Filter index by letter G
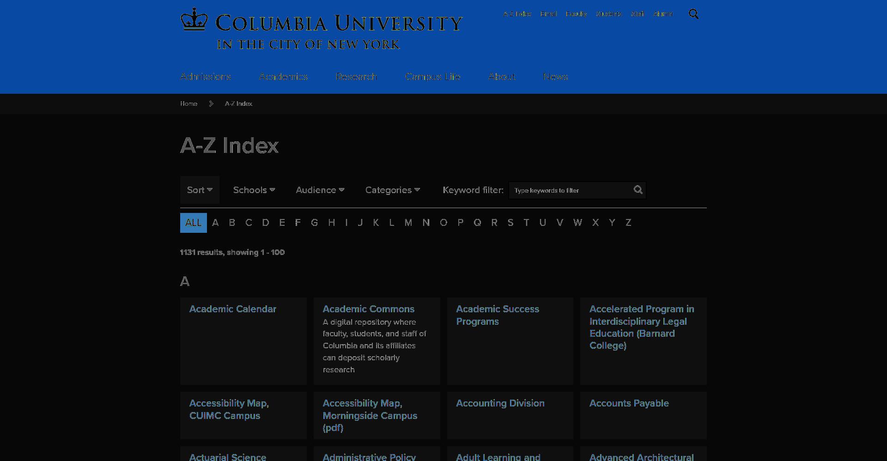The image size is (887, 461). 315,223
